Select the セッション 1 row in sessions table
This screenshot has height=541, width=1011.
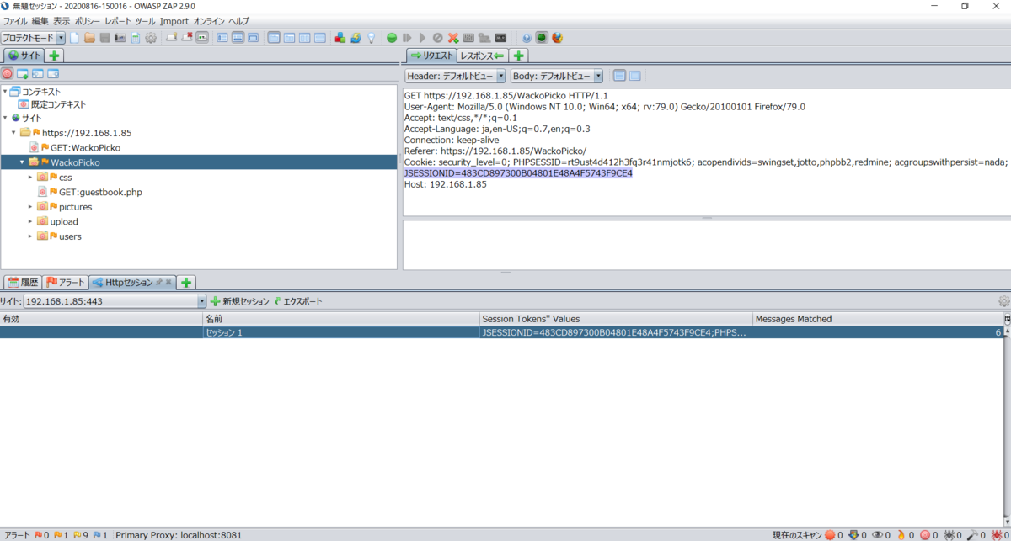[502, 332]
